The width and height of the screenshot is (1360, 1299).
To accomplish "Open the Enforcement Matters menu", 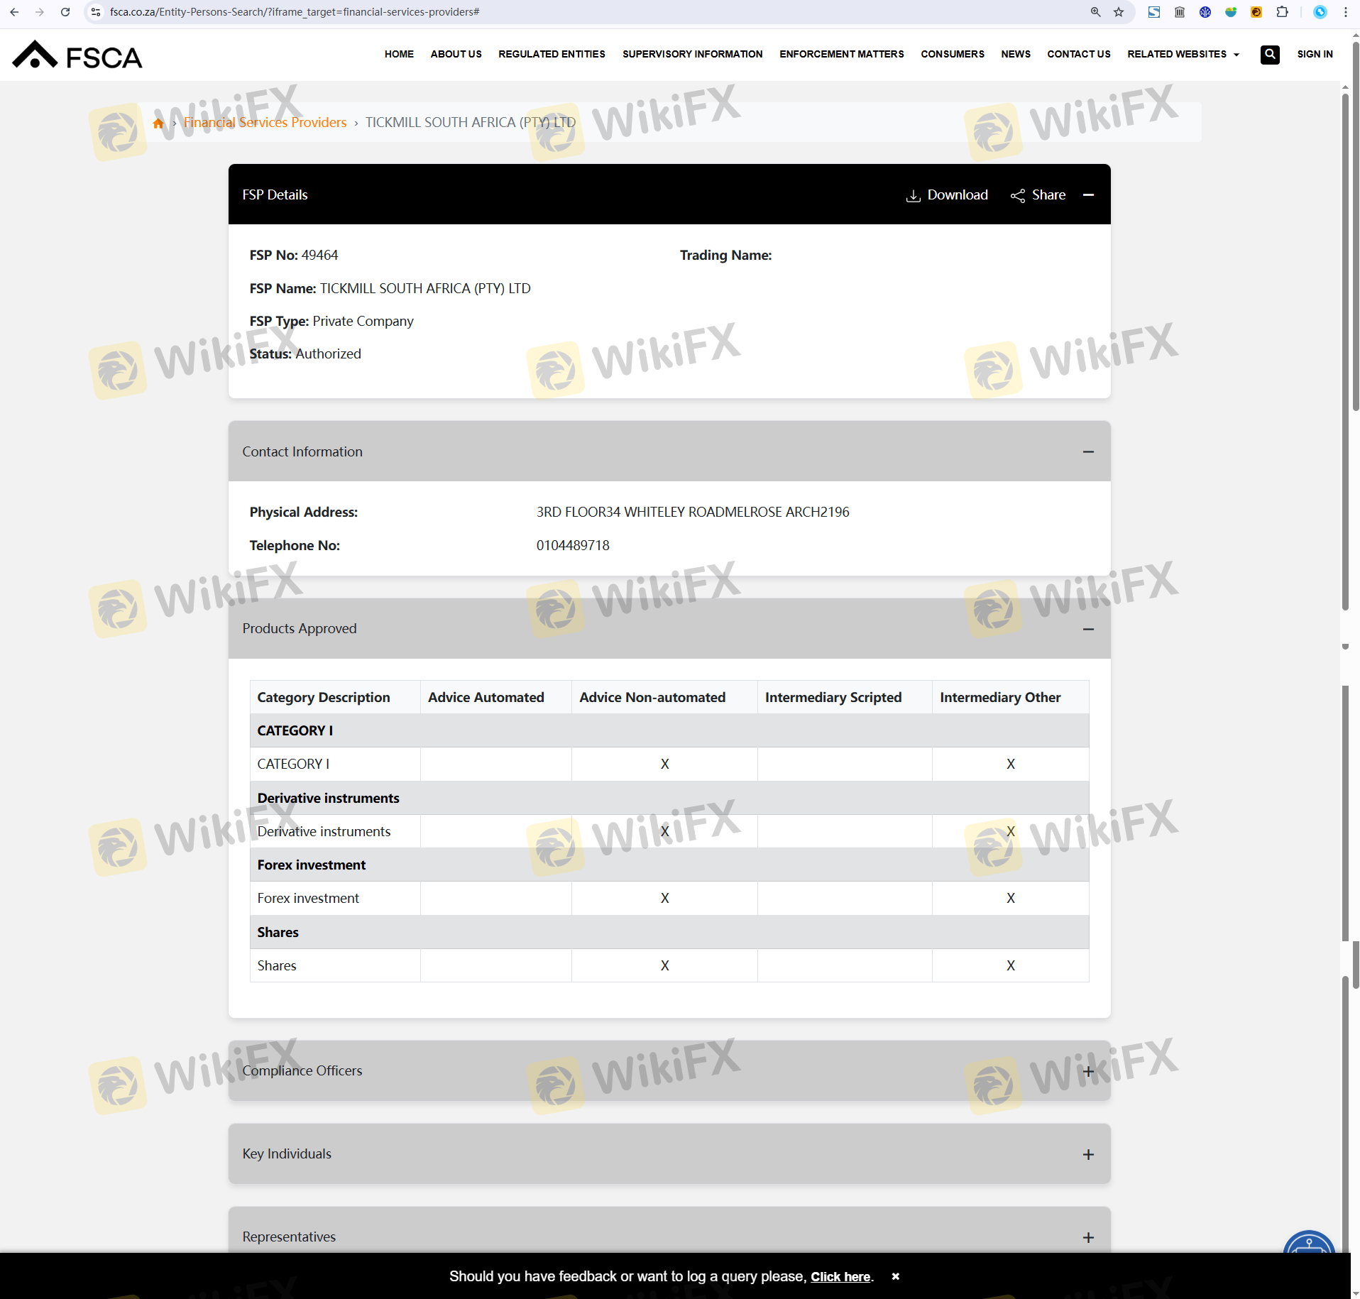I will tap(841, 55).
